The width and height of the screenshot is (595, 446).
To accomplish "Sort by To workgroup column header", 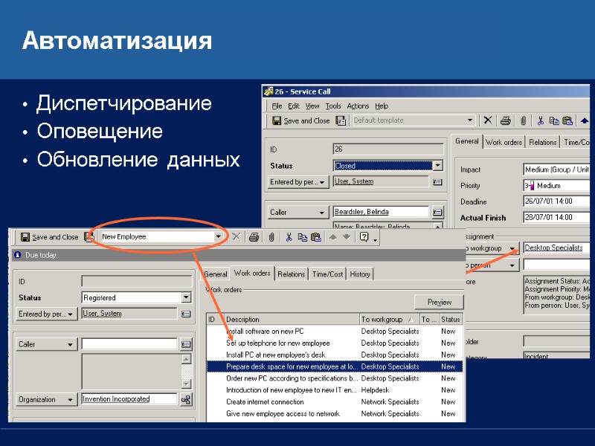I will (x=389, y=320).
